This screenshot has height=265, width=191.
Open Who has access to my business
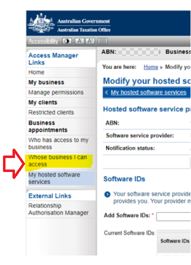point(58,143)
